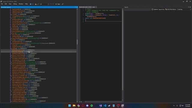This screenshot has width=192, height=108.
Task: Open the Help menu
Action: (26, 4)
